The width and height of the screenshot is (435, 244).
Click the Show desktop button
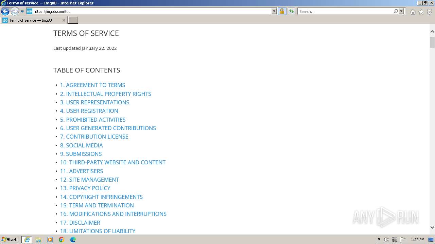[432, 240]
